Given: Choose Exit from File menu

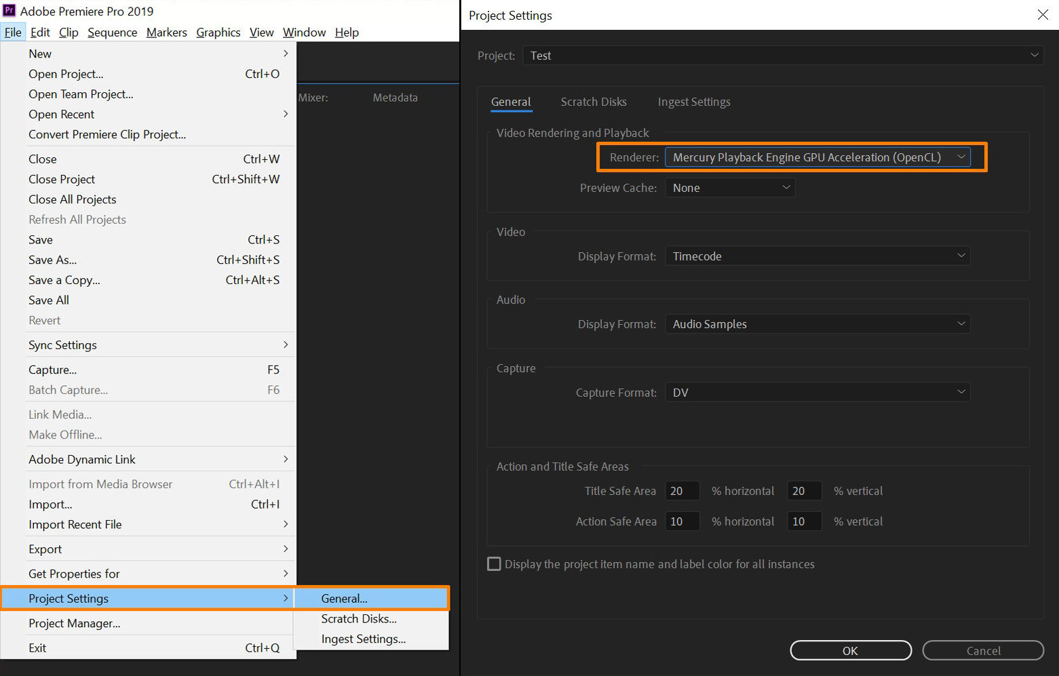Looking at the screenshot, I should click(x=148, y=648).
